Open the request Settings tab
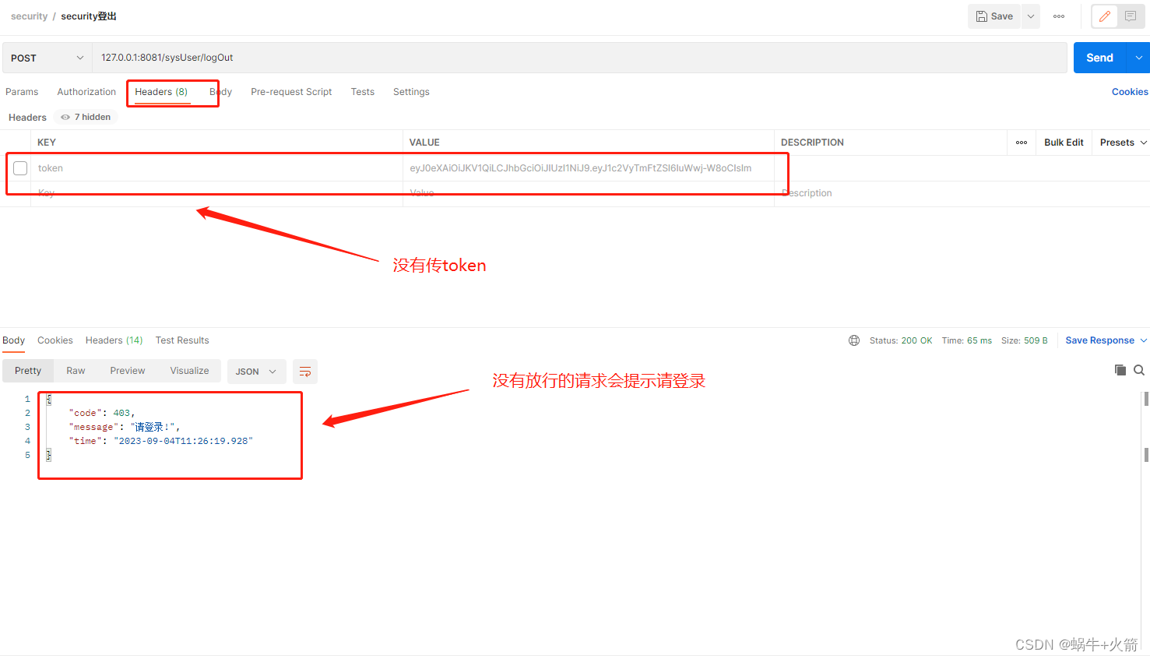This screenshot has height=659, width=1150. click(x=411, y=92)
